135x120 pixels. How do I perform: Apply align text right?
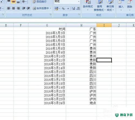pyautogui.click(x=18, y=8)
